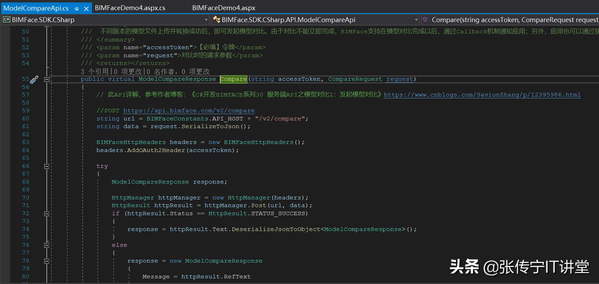This screenshot has width=599, height=284.
Task: Click the class icon beside BIMFace.SDK.CSharp.API.ModelCompareApi
Action: 216,20
